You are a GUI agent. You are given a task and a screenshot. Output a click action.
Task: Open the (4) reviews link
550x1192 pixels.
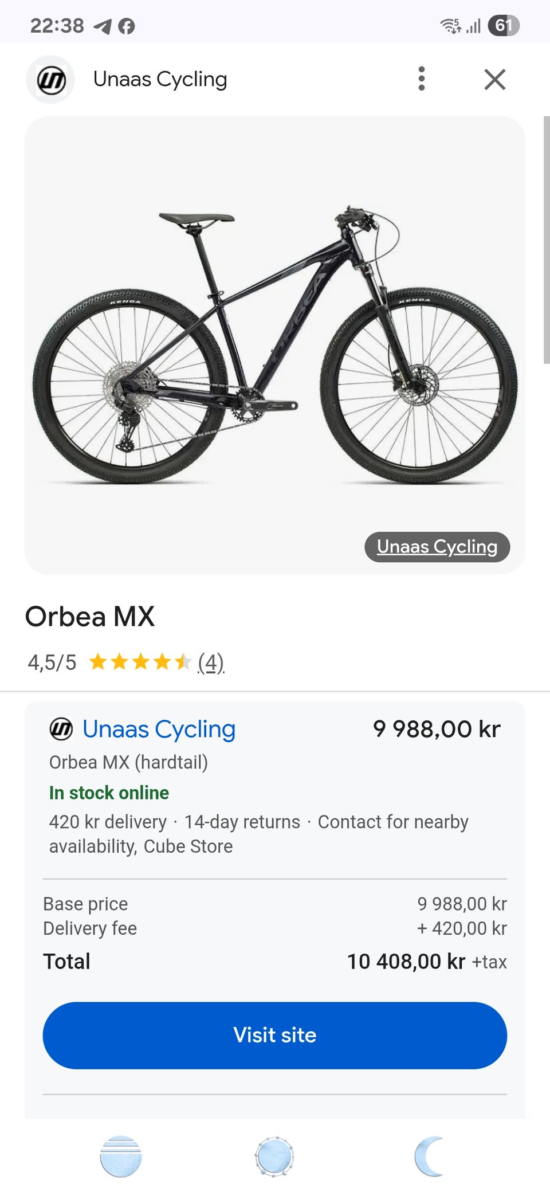pyautogui.click(x=211, y=662)
